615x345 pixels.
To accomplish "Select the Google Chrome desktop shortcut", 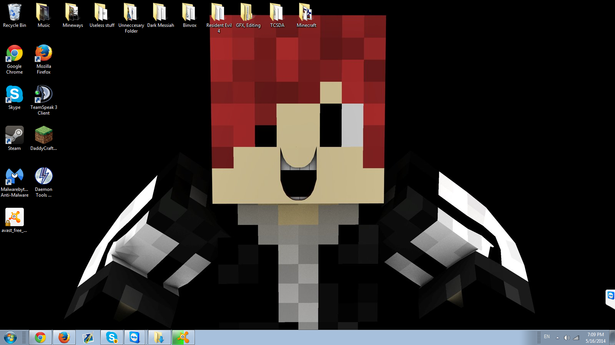I will click(15, 59).
